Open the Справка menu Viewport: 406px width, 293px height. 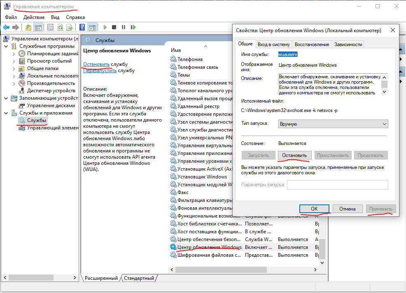click(75, 17)
